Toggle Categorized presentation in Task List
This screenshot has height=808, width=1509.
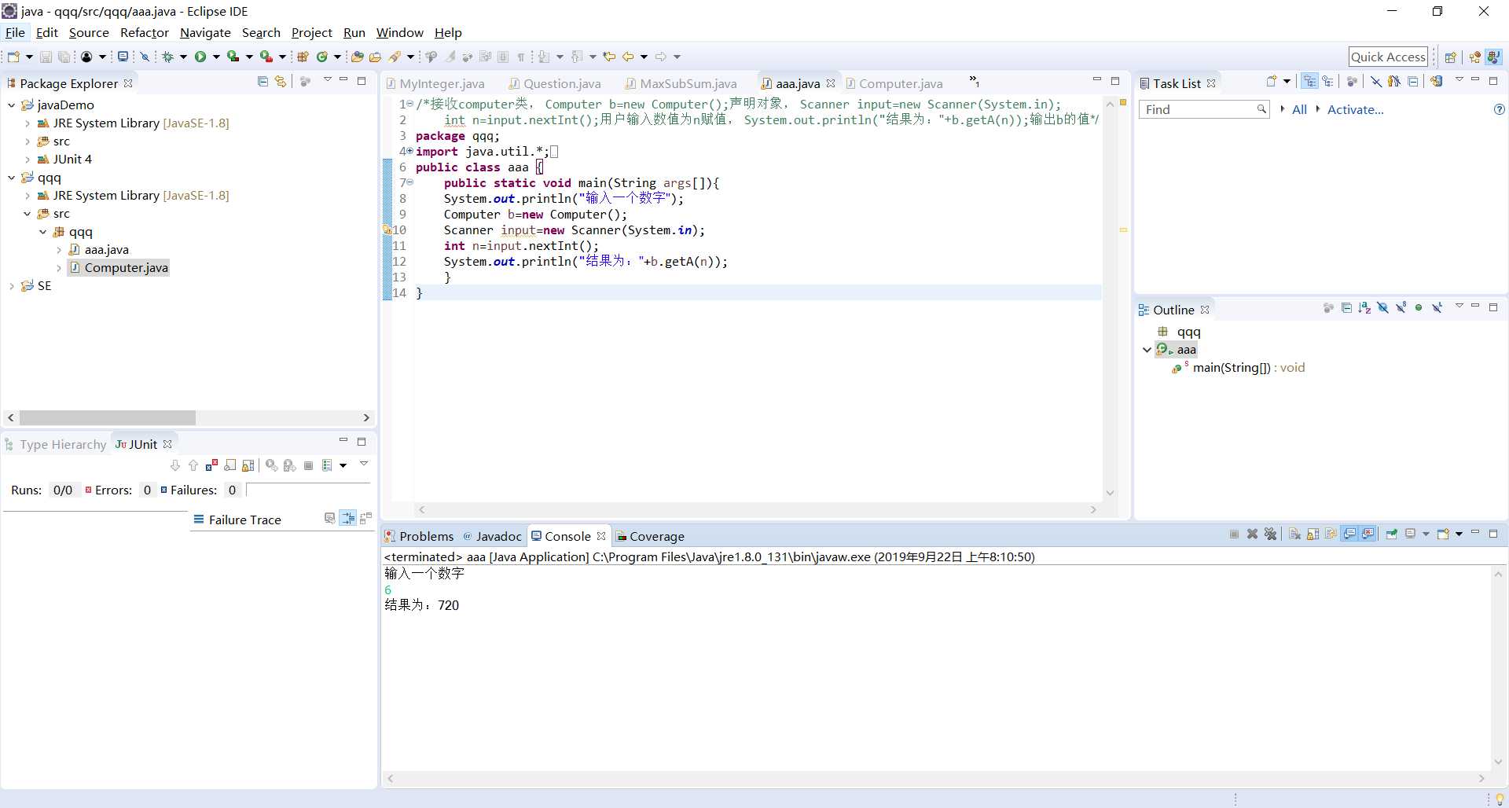point(1309,81)
